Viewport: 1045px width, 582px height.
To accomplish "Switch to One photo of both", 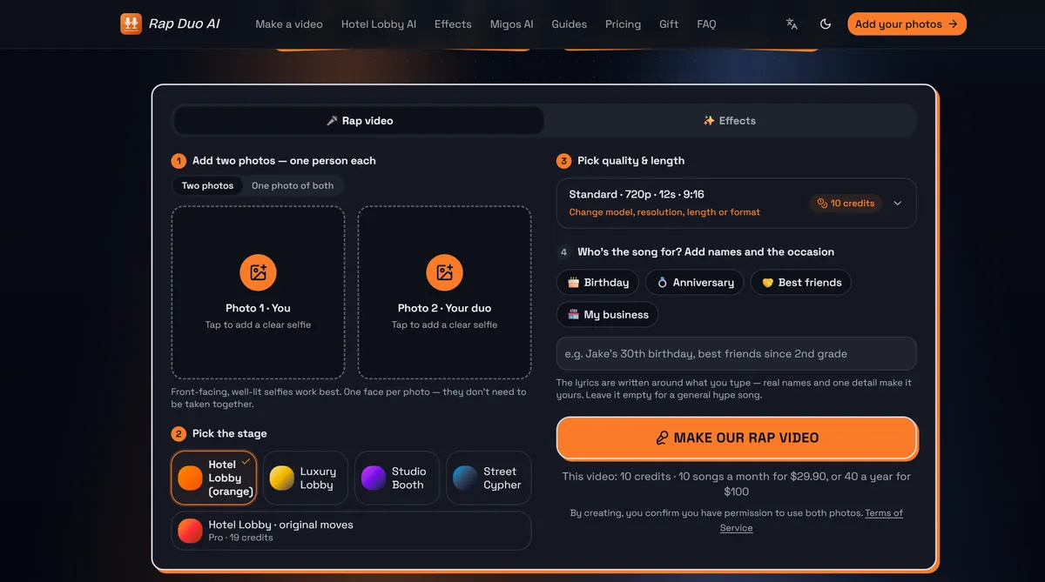I will 293,185.
